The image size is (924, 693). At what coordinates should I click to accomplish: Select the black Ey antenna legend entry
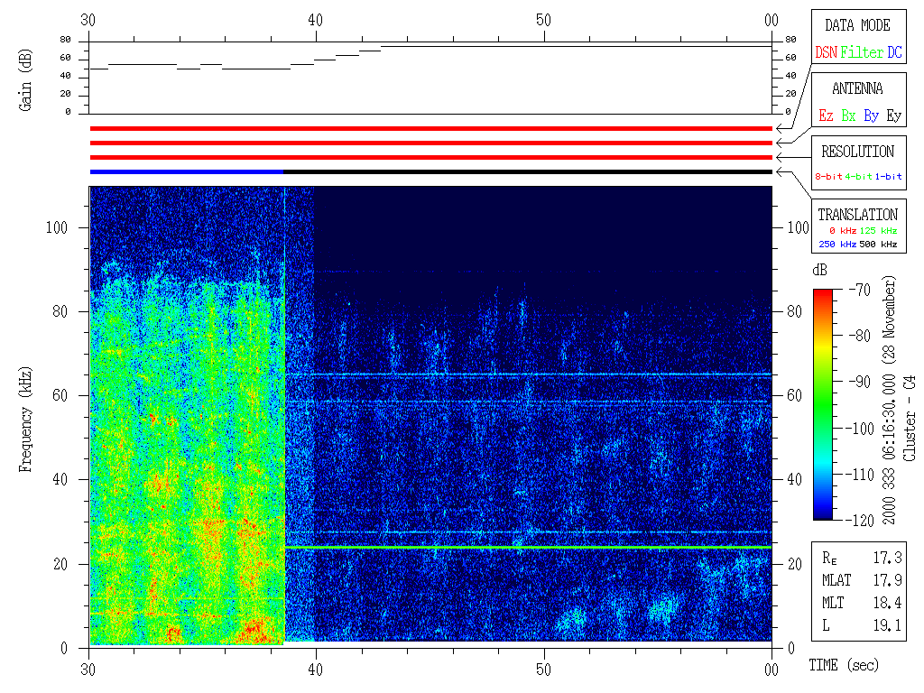pyautogui.click(x=893, y=116)
